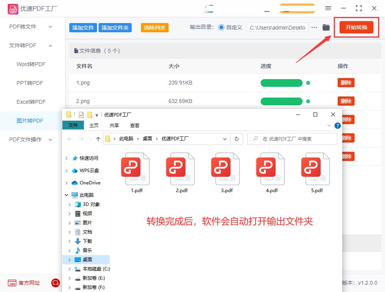Click the 优速PDF工厂 app logo icon
Image resolution: width=385 pixels, height=292 pixels.
[x=13, y=8]
